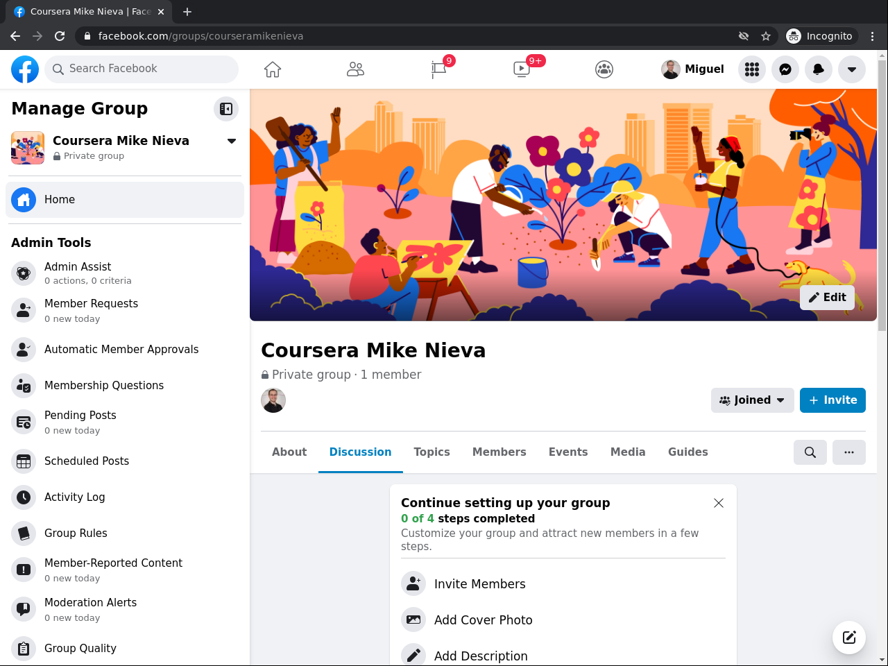The image size is (888, 666).
Task: Open Pending Posts
Action: (125, 422)
